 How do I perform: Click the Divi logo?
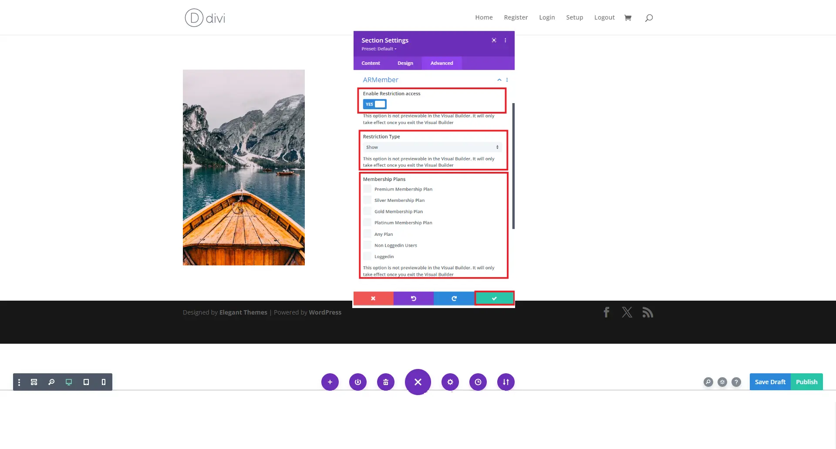coord(205,18)
